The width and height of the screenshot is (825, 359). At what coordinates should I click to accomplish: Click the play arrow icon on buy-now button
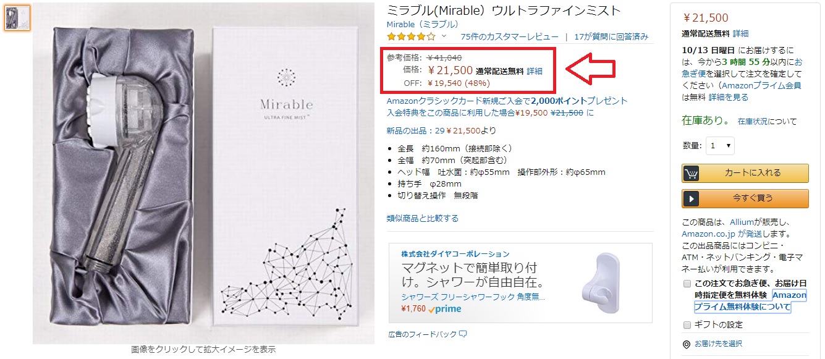coord(691,199)
